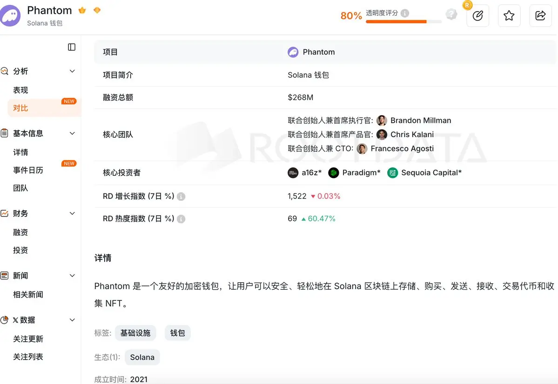This screenshot has width=558, height=384.
Task: Click the 基本信息 section icon
Action: [4, 133]
